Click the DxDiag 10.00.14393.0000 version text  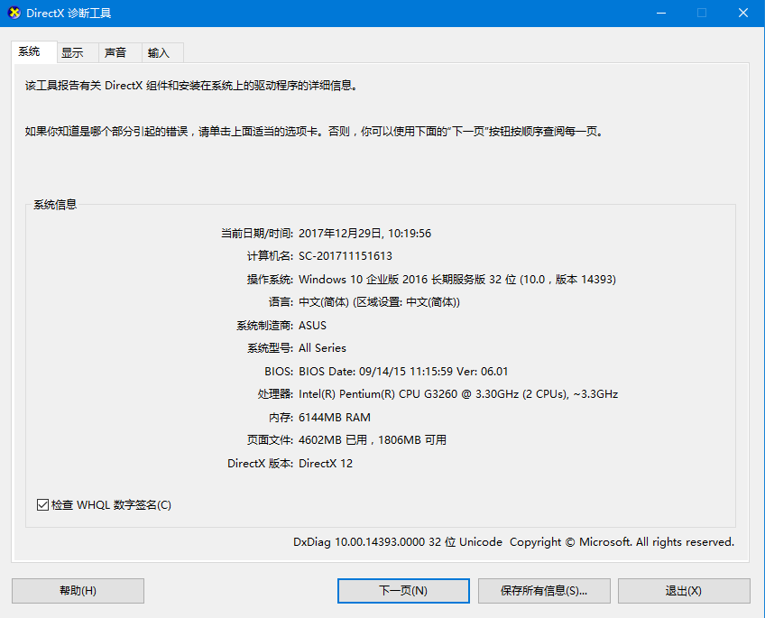point(398,542)
